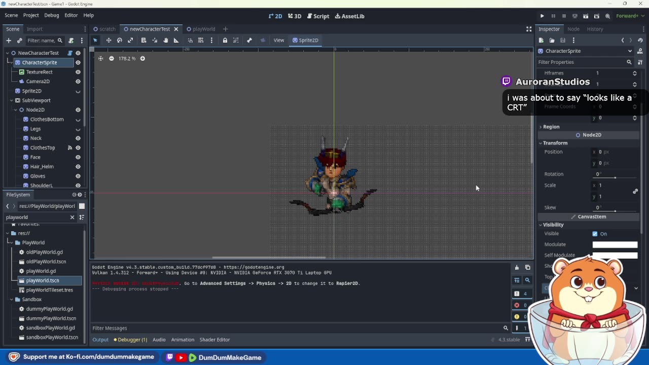Collapse the SubViewport tree node
The image size is (649, 365).
pyautogui.click(x=11, y=100)
